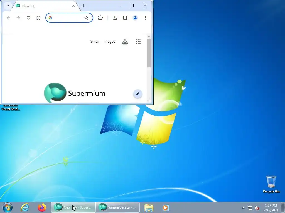Select the New Tab browser tab
This screenshot has width=285, height=213.
(45, 6)
